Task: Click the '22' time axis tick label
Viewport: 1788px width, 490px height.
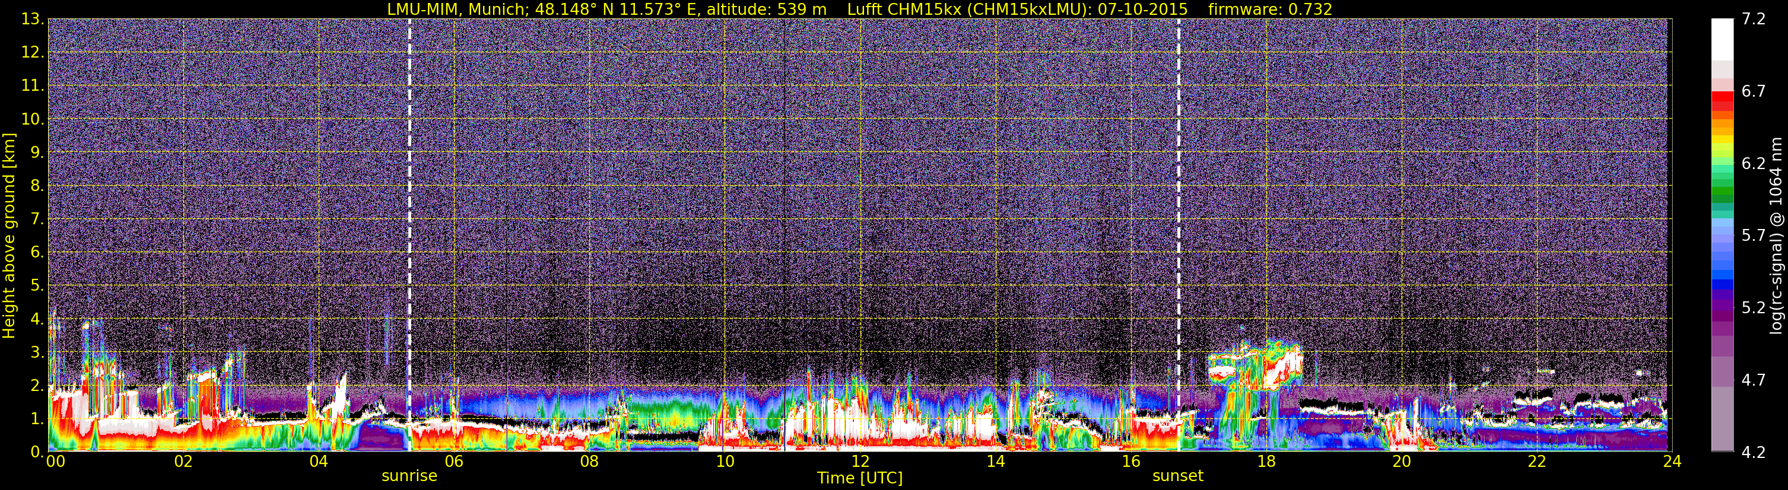Action: coord(1537,462)
